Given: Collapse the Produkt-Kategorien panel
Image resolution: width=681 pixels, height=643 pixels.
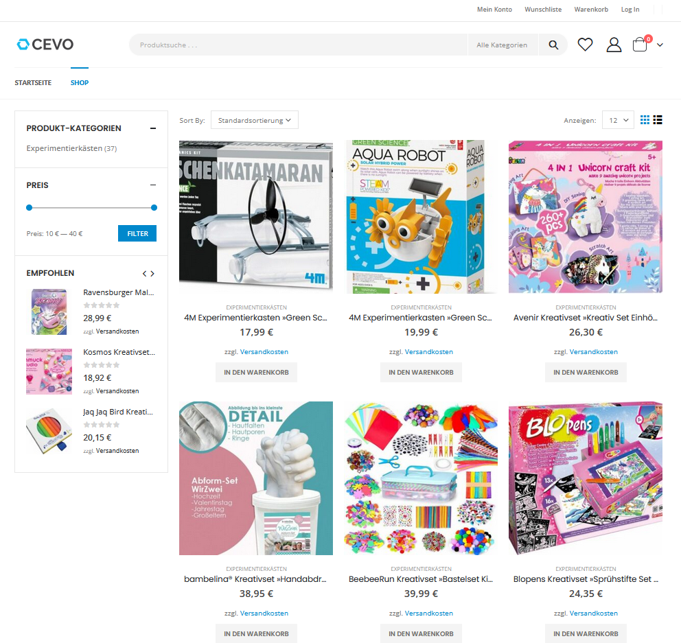Looking at the screenshot, I should [153, 128].
